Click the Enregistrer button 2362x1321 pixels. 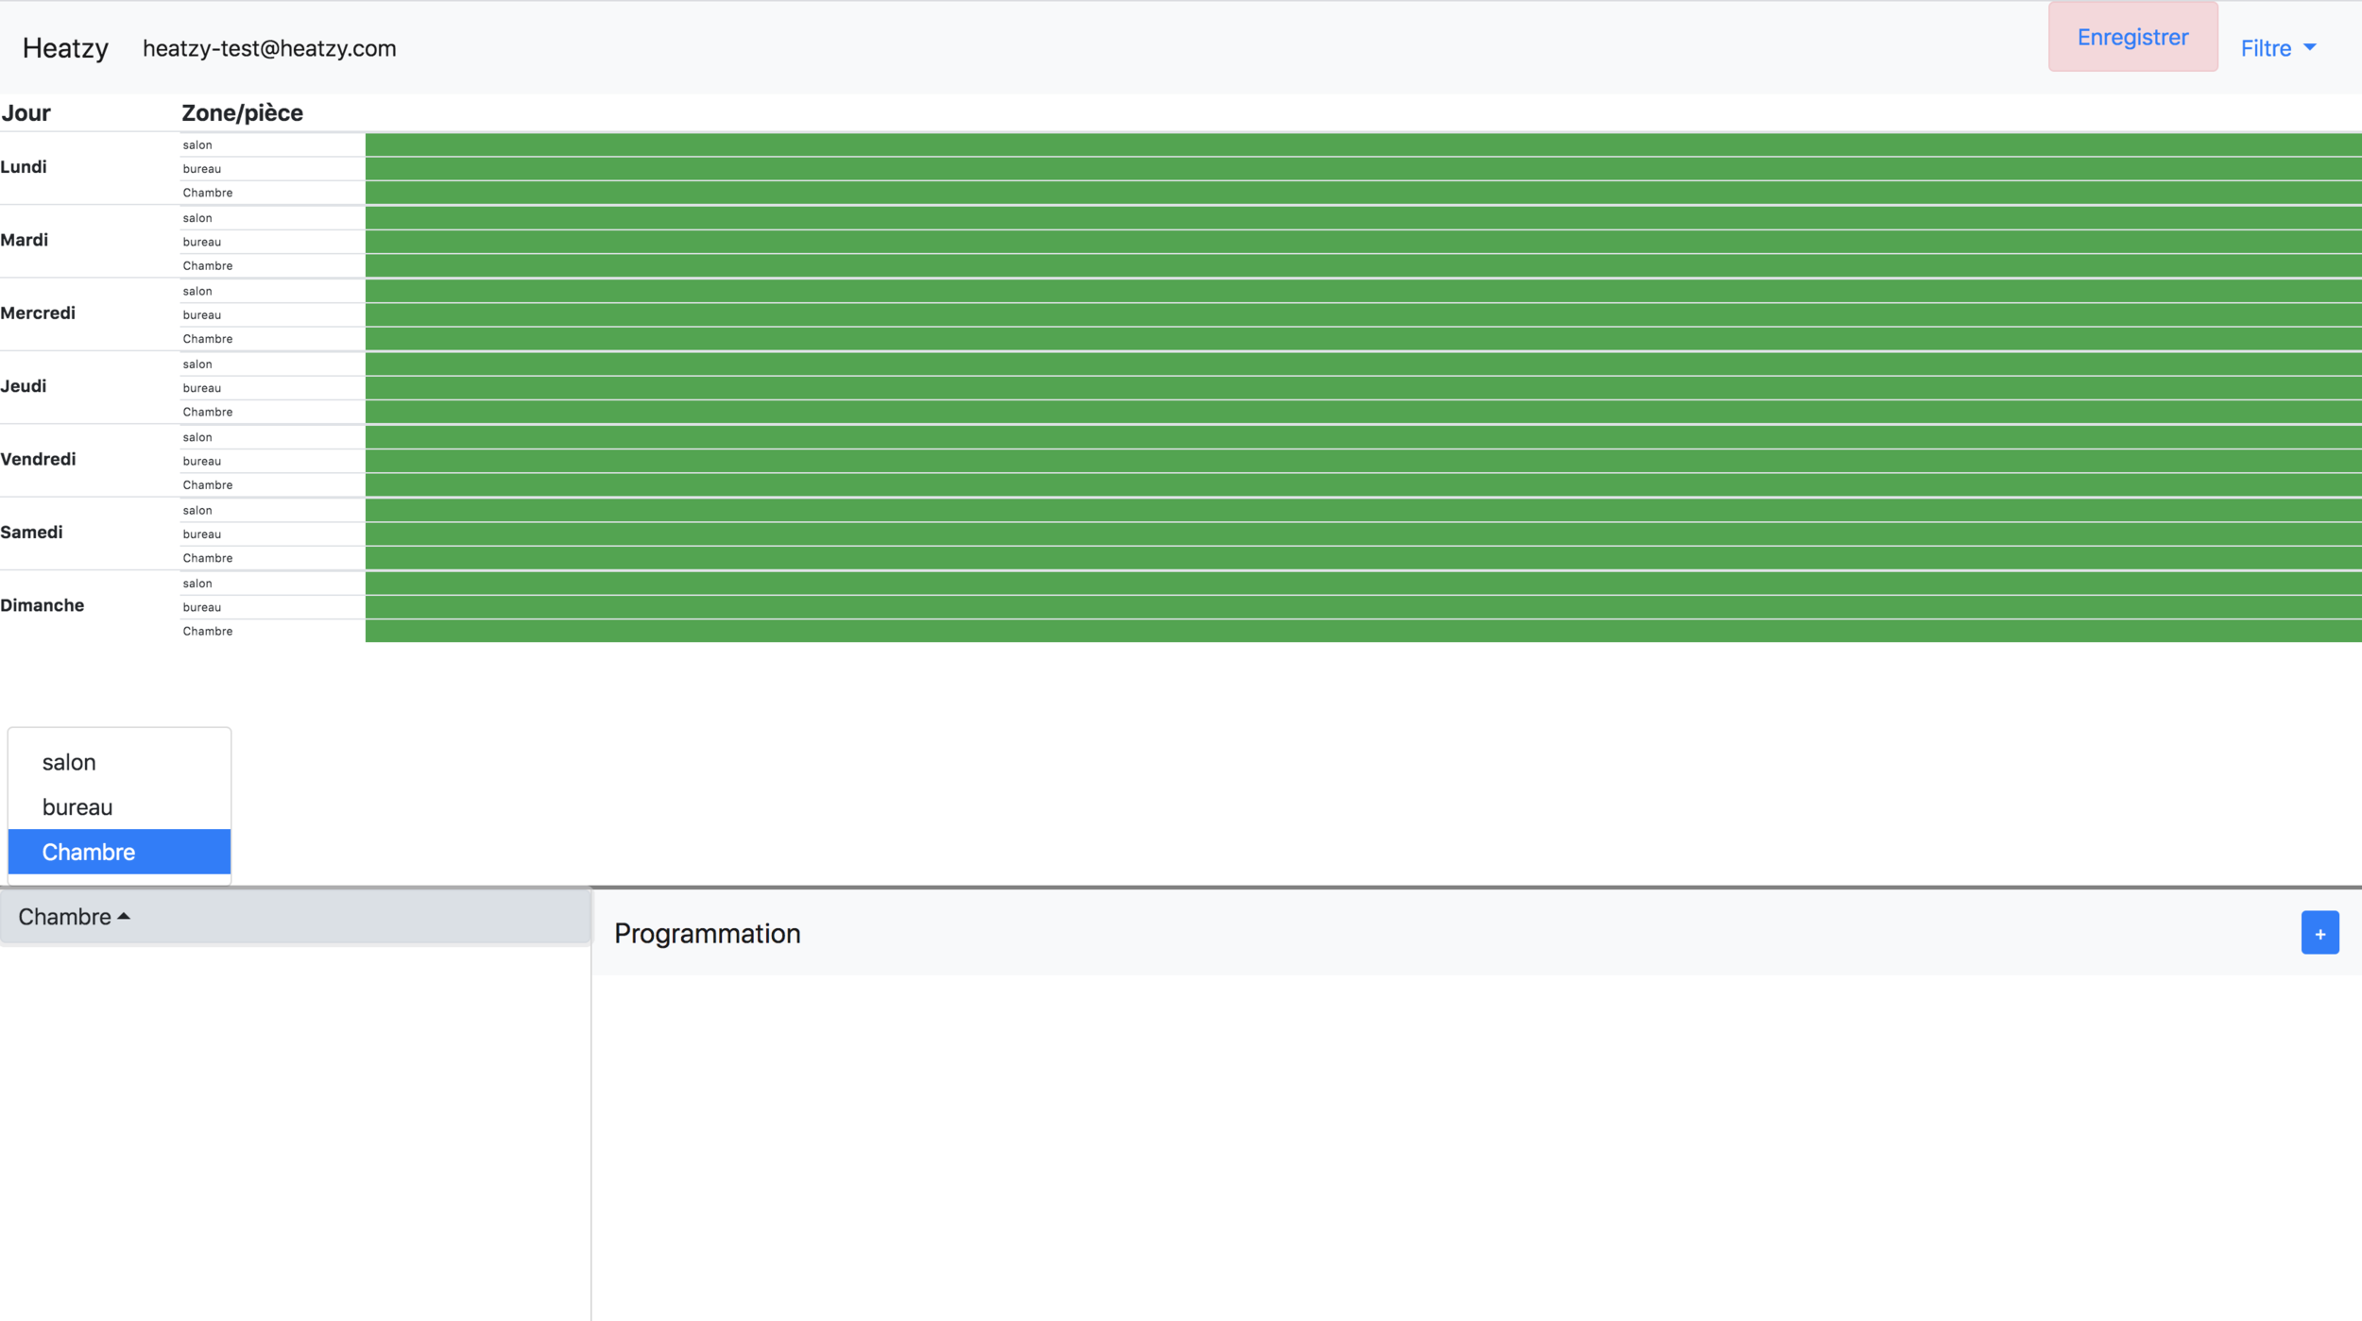pyautogui.click(x=2131, y=37)
